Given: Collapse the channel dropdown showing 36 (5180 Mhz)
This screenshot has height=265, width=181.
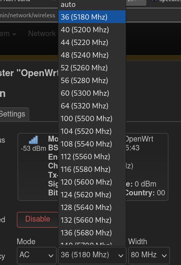Looking at the screenshot, I should click(92, 255).
